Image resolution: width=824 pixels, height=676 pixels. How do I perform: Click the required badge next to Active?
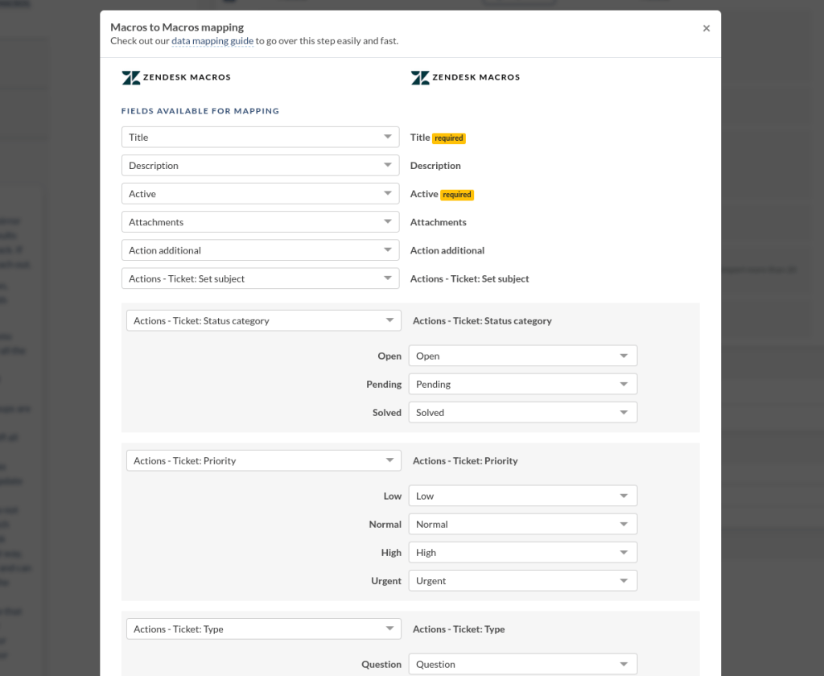click(x=456, y=194)
